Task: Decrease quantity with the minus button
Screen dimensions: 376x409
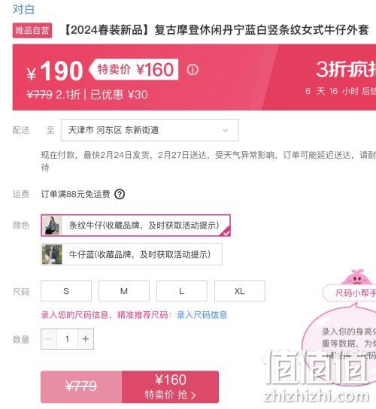Action: click(x=49, y=339)
